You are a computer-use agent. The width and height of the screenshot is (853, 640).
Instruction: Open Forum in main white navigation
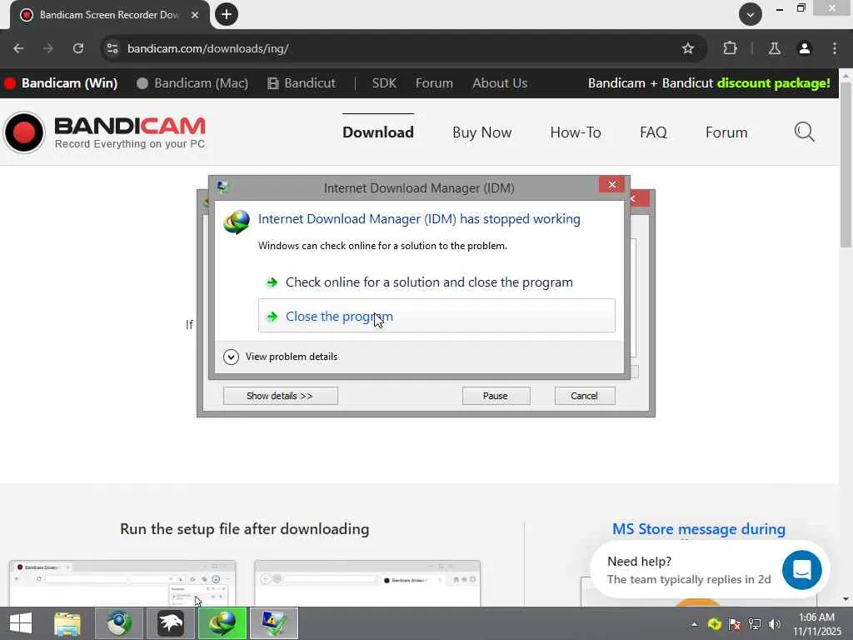pyautogui.click(x=726, y=132)
